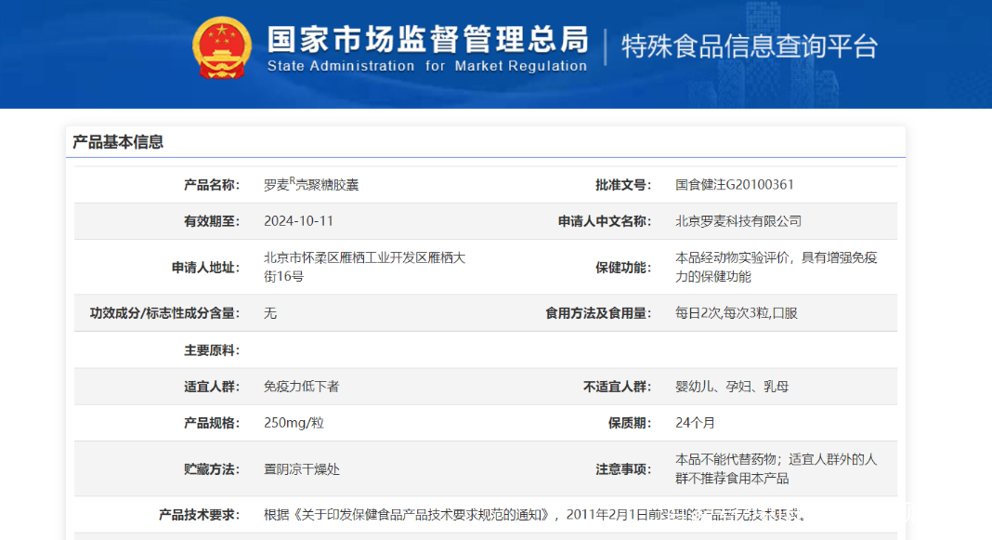Click the 适宜人群 field label

pos(212,387)
